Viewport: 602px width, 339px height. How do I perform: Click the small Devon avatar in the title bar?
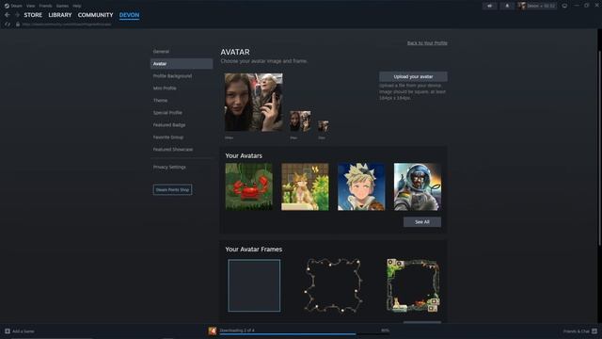tap(521, 6)
